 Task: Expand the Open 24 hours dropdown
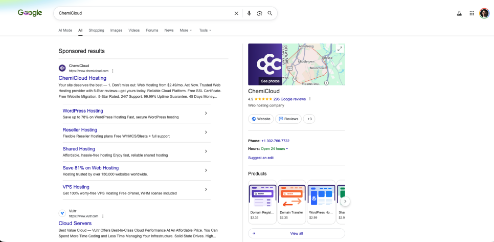[275, 149]
